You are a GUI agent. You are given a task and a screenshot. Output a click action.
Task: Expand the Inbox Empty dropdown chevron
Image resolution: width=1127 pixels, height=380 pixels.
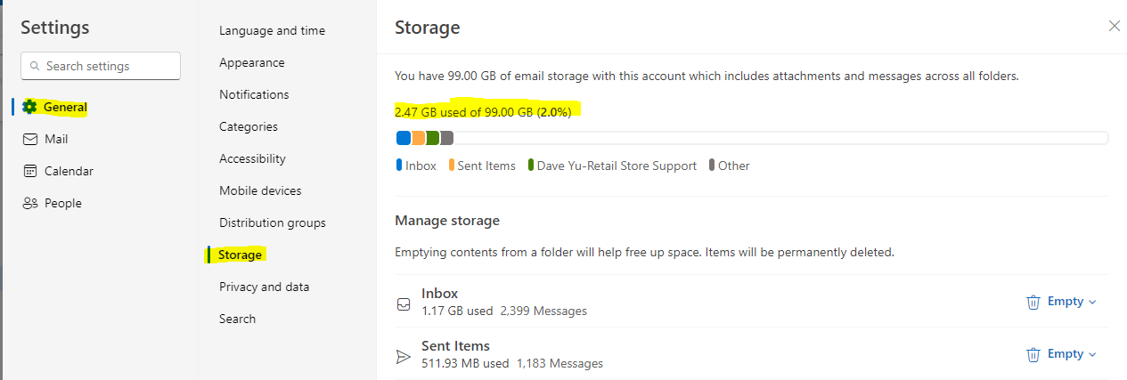click(1093, 303)
